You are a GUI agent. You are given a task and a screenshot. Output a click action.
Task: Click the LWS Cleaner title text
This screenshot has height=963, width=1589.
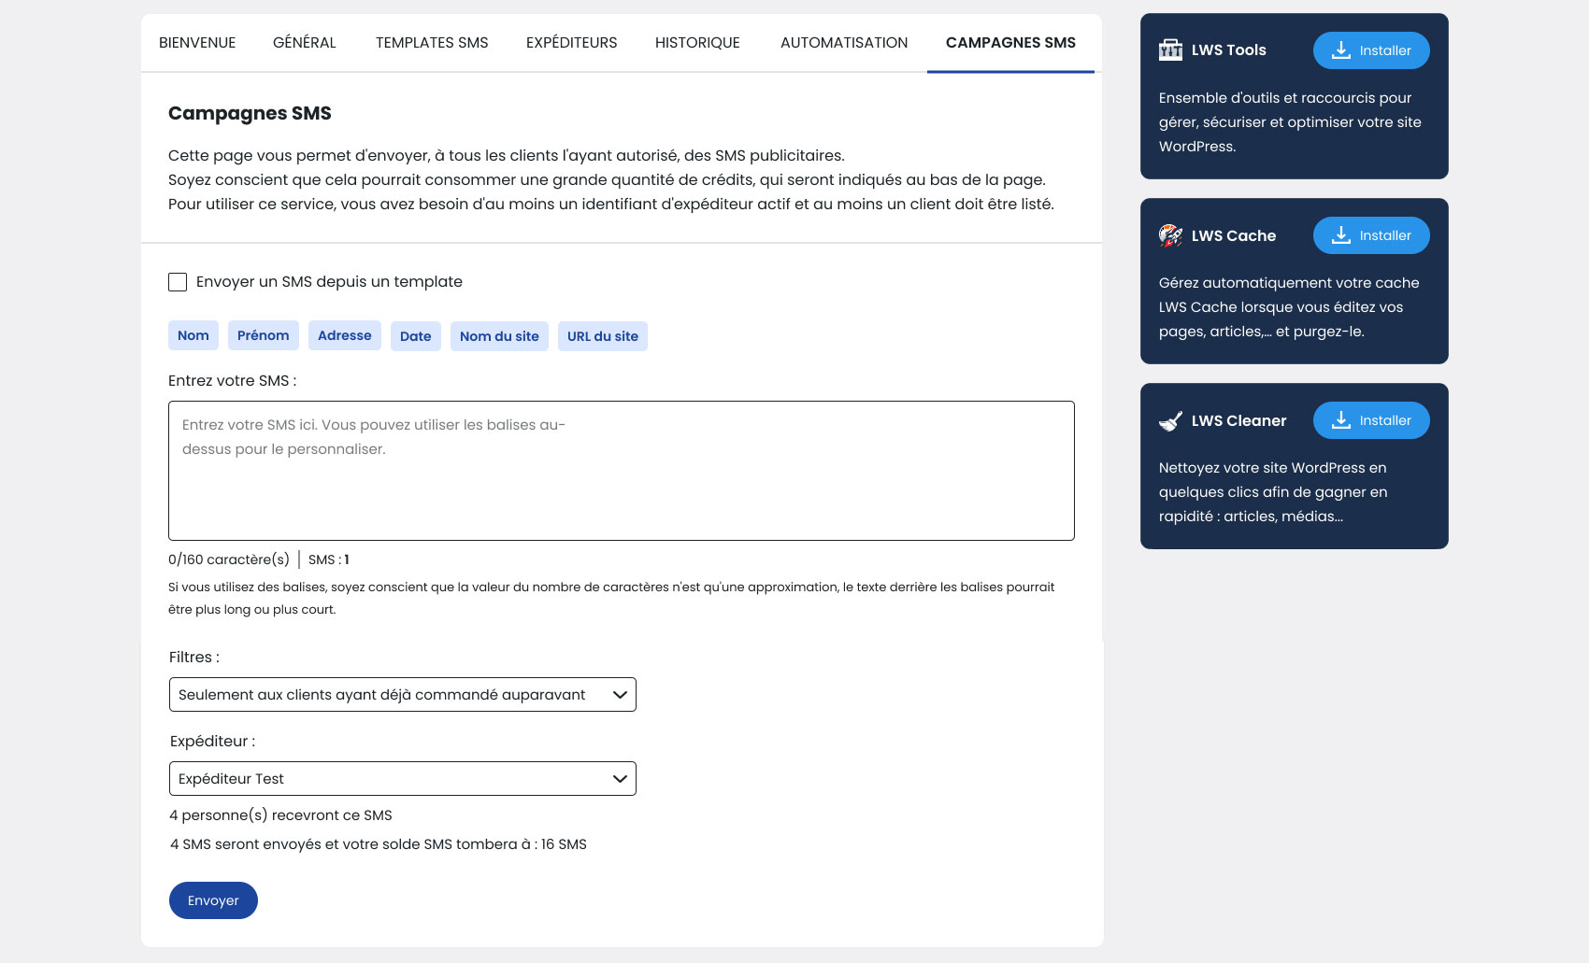click(1238, 421)
